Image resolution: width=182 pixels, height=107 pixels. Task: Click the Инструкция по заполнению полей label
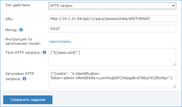click(x=23, y=41)
